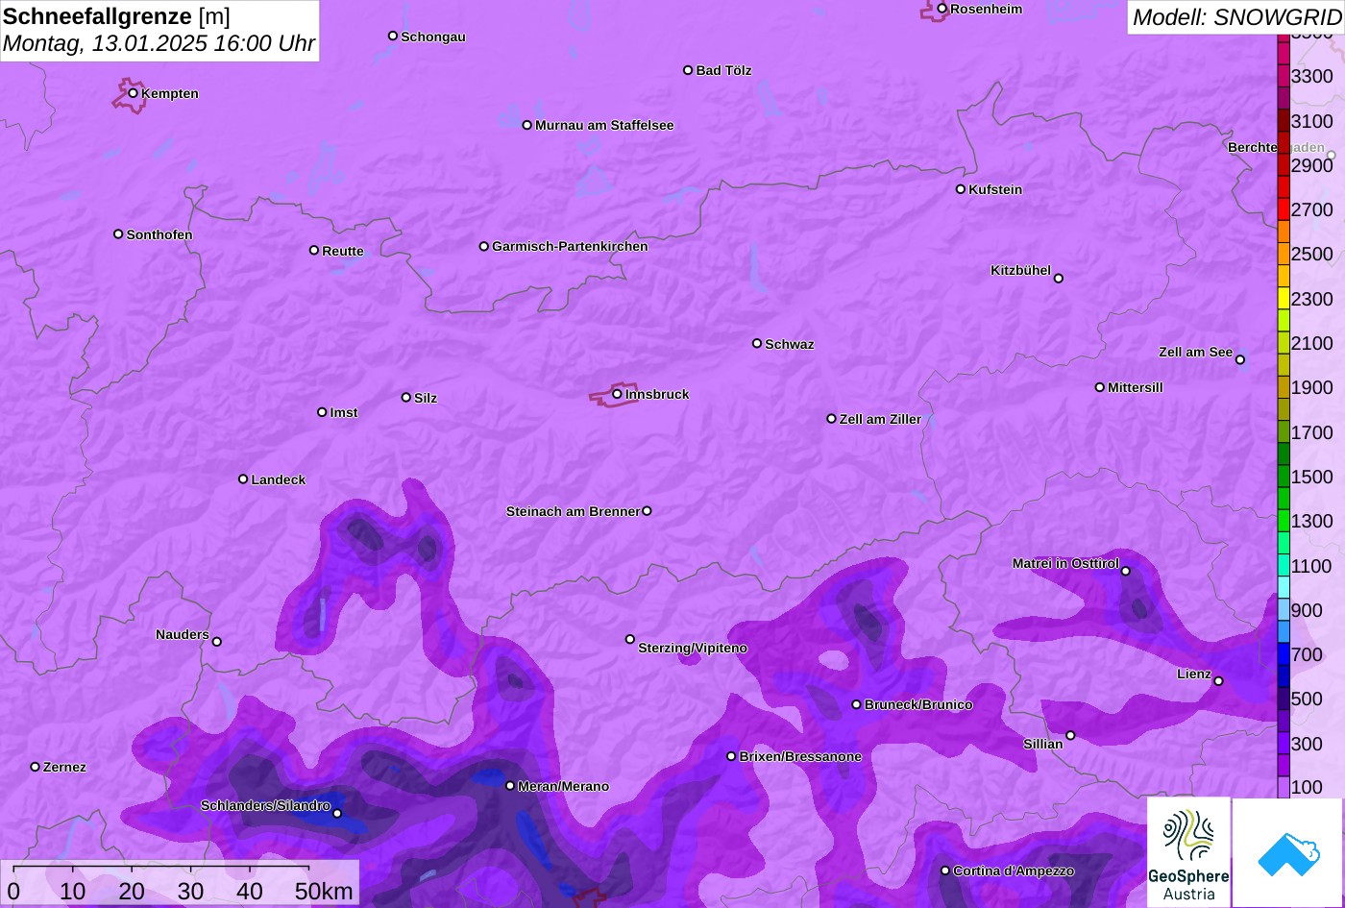Click the Zernez location marker
Viewport: 1345px width, 908px height.
(36, 767)
